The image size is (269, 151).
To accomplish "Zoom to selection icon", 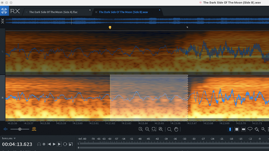I will (154, 129).
